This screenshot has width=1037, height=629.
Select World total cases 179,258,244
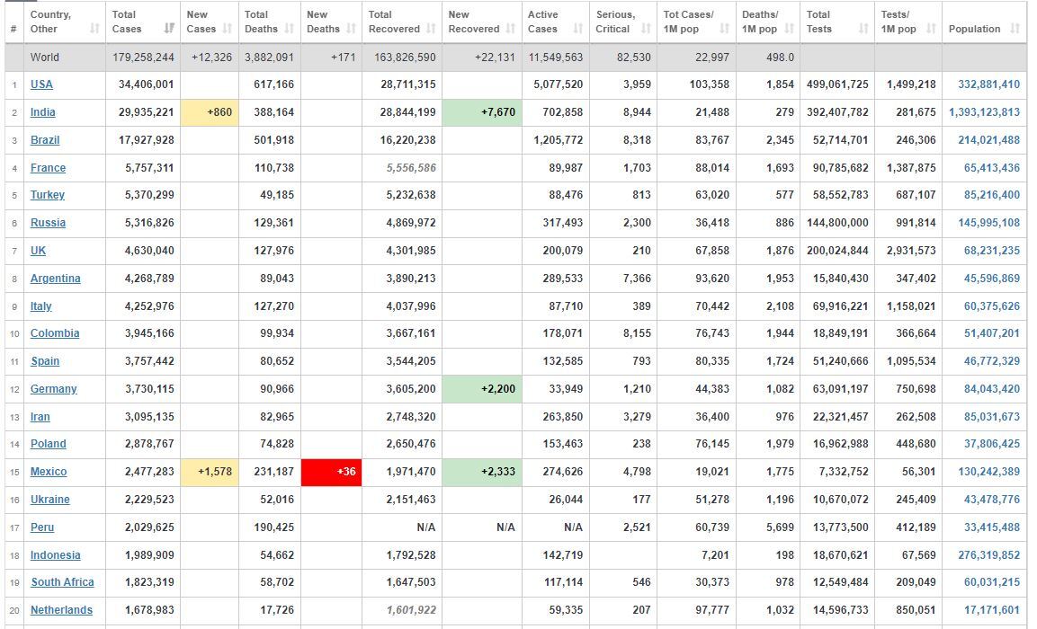click(144, 57)
